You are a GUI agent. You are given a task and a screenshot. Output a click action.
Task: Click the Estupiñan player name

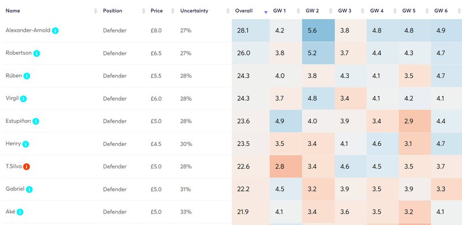tap(18, 121)
